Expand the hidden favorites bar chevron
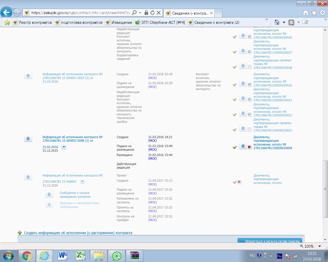Viewport: 328px width, 262px height. (x=267, y=19)
